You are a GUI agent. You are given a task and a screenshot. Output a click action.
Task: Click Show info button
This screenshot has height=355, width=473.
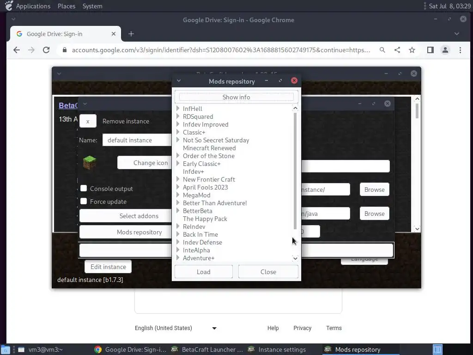236,97
